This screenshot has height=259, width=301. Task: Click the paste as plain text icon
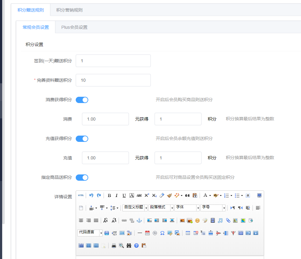(x=195, y=195)
